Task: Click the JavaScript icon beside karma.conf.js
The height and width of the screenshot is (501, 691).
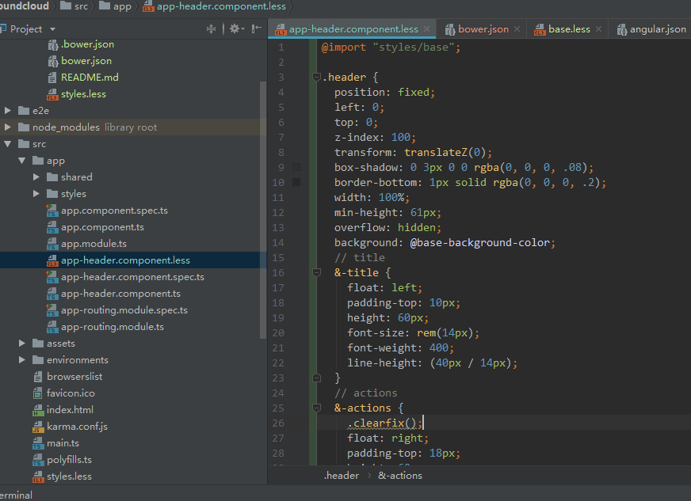Action: (38, 426)
